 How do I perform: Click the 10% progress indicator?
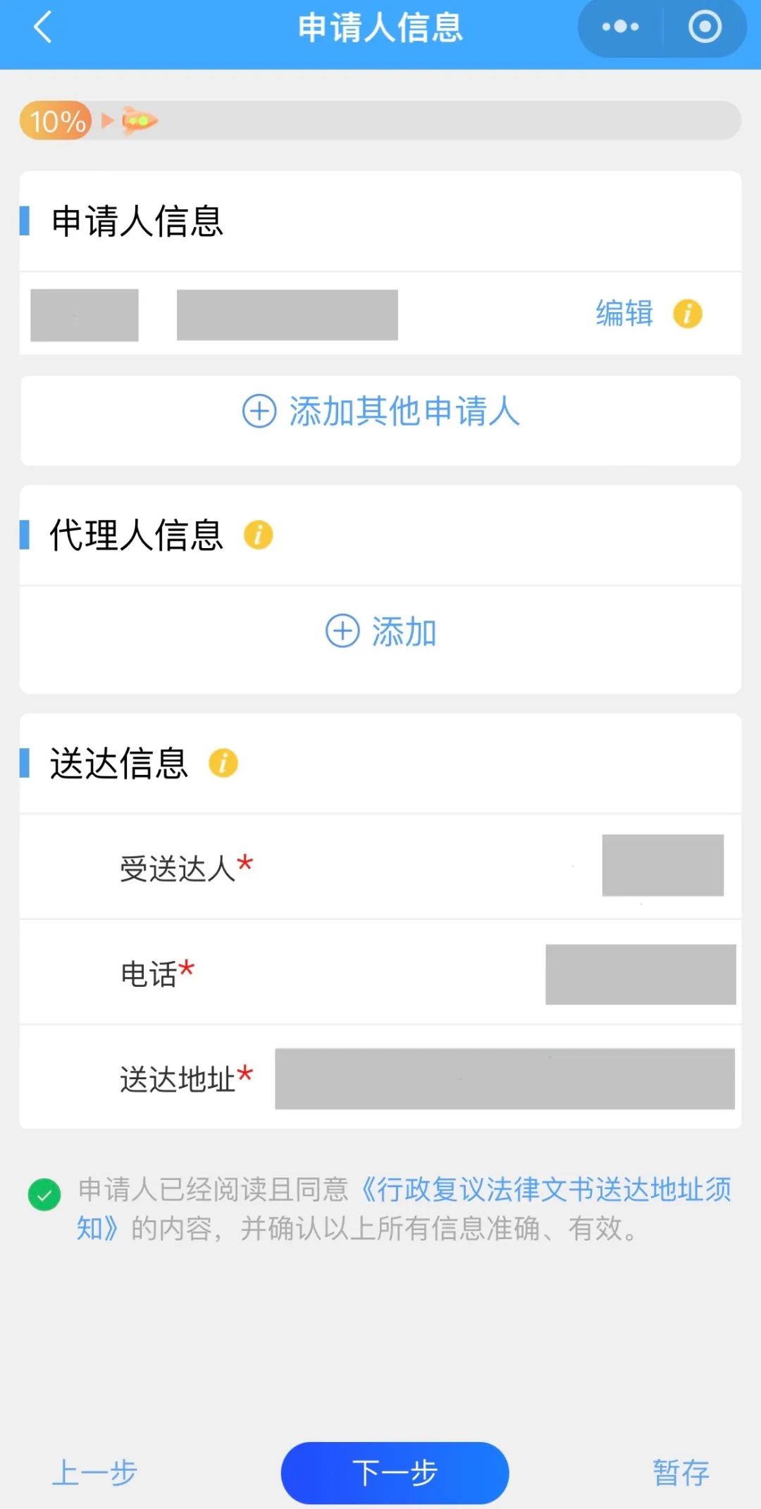click(56, 120)
